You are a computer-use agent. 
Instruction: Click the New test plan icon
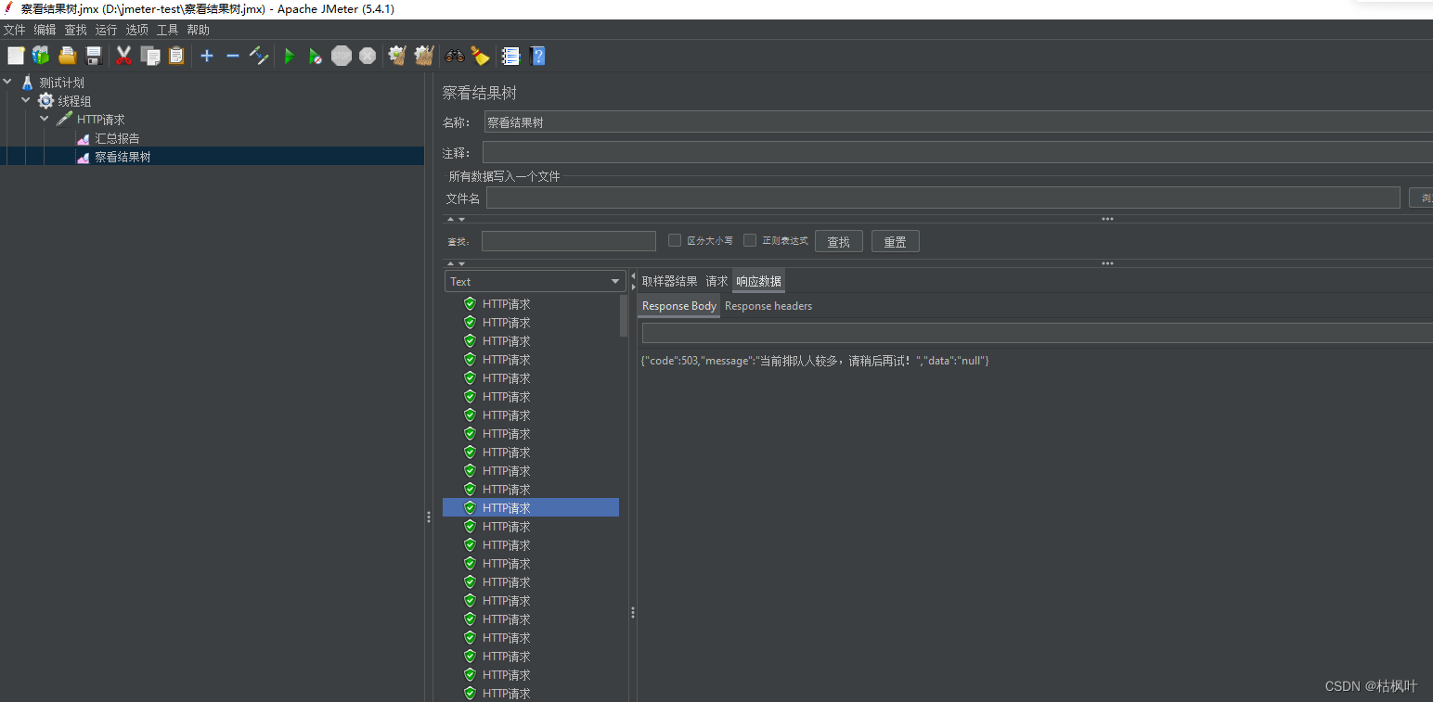(x=16, y=57)
